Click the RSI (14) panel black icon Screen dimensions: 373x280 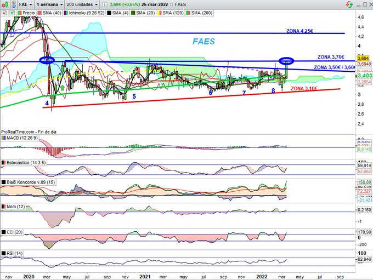(x=4, y=253)
